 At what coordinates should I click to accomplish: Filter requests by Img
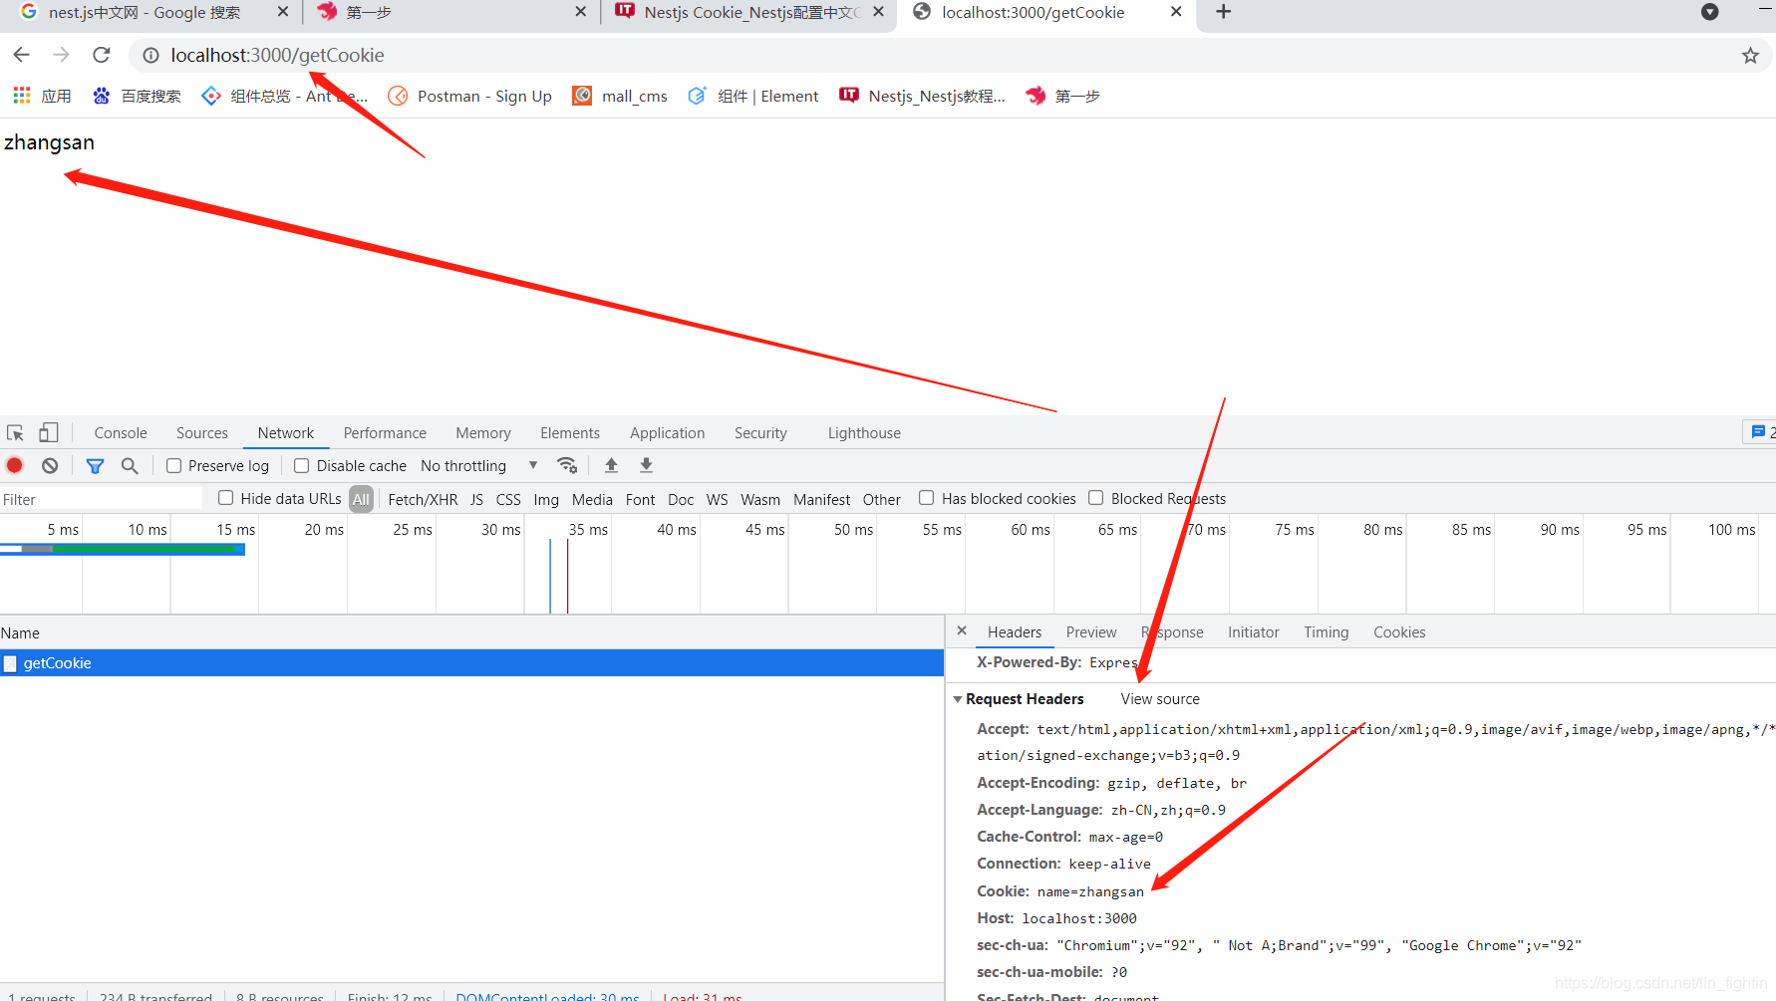[x=546, y=499]
